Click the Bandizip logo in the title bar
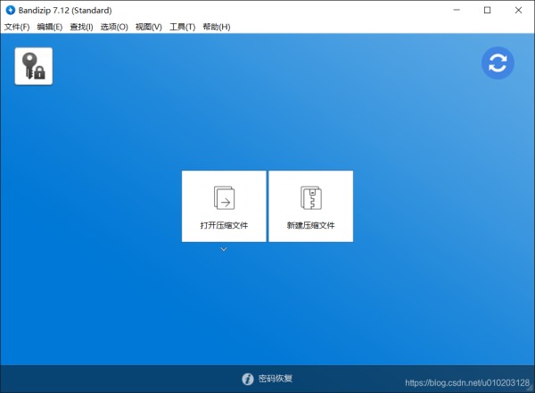 tap(11, 10)
